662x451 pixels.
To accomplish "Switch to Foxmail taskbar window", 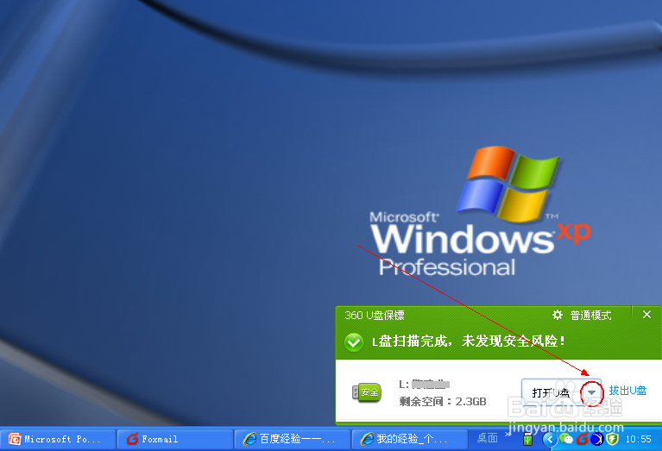I will pos(175,439).
